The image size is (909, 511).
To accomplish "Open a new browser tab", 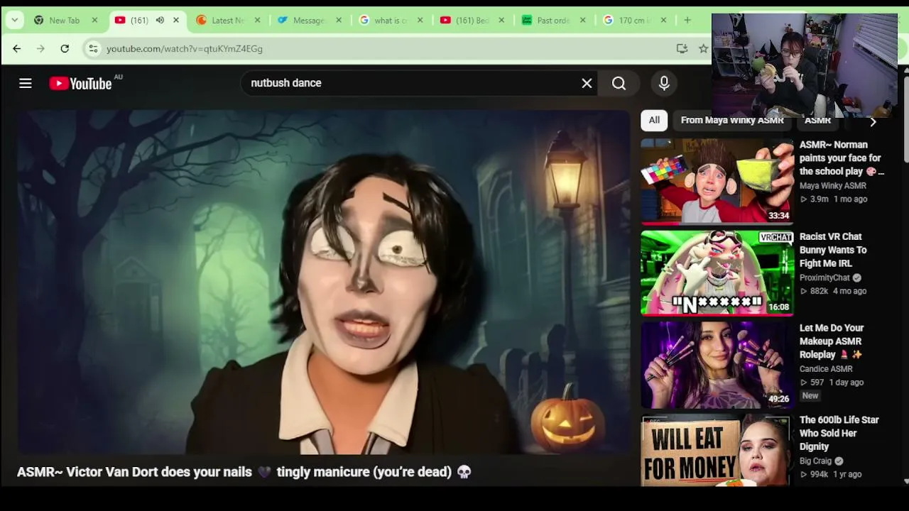I will (687, 20).
